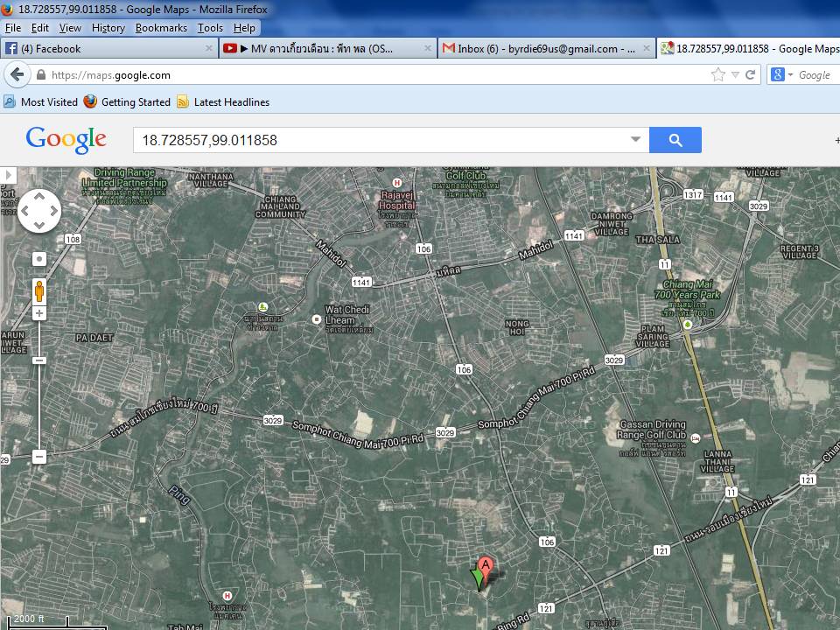Click the Tha Sala area label

[x=658, y=240]
